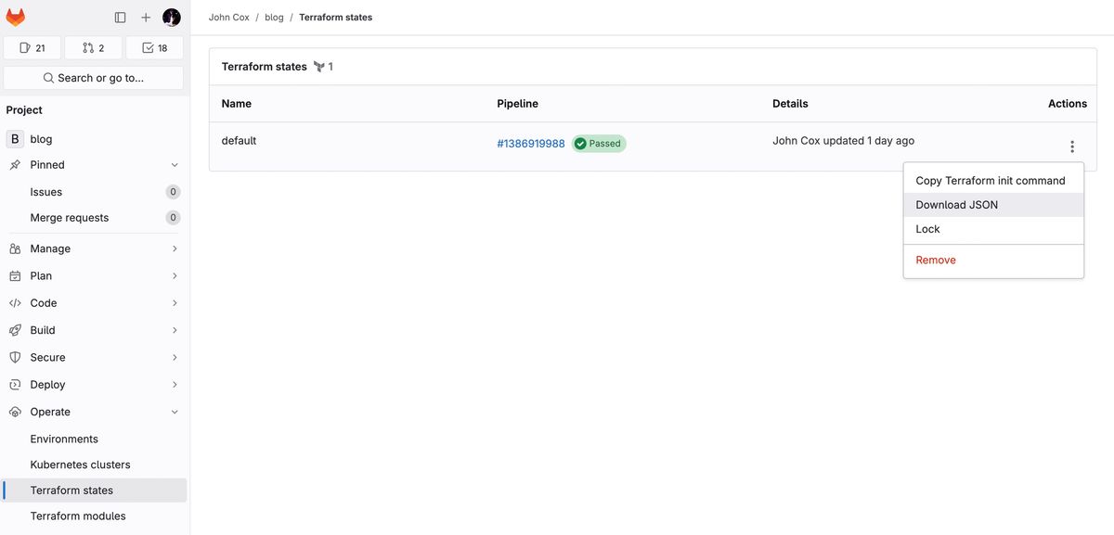Click the plus create new icon
Image resolution: width=1114 pixels, height=535 pixels.
point(146,18)
